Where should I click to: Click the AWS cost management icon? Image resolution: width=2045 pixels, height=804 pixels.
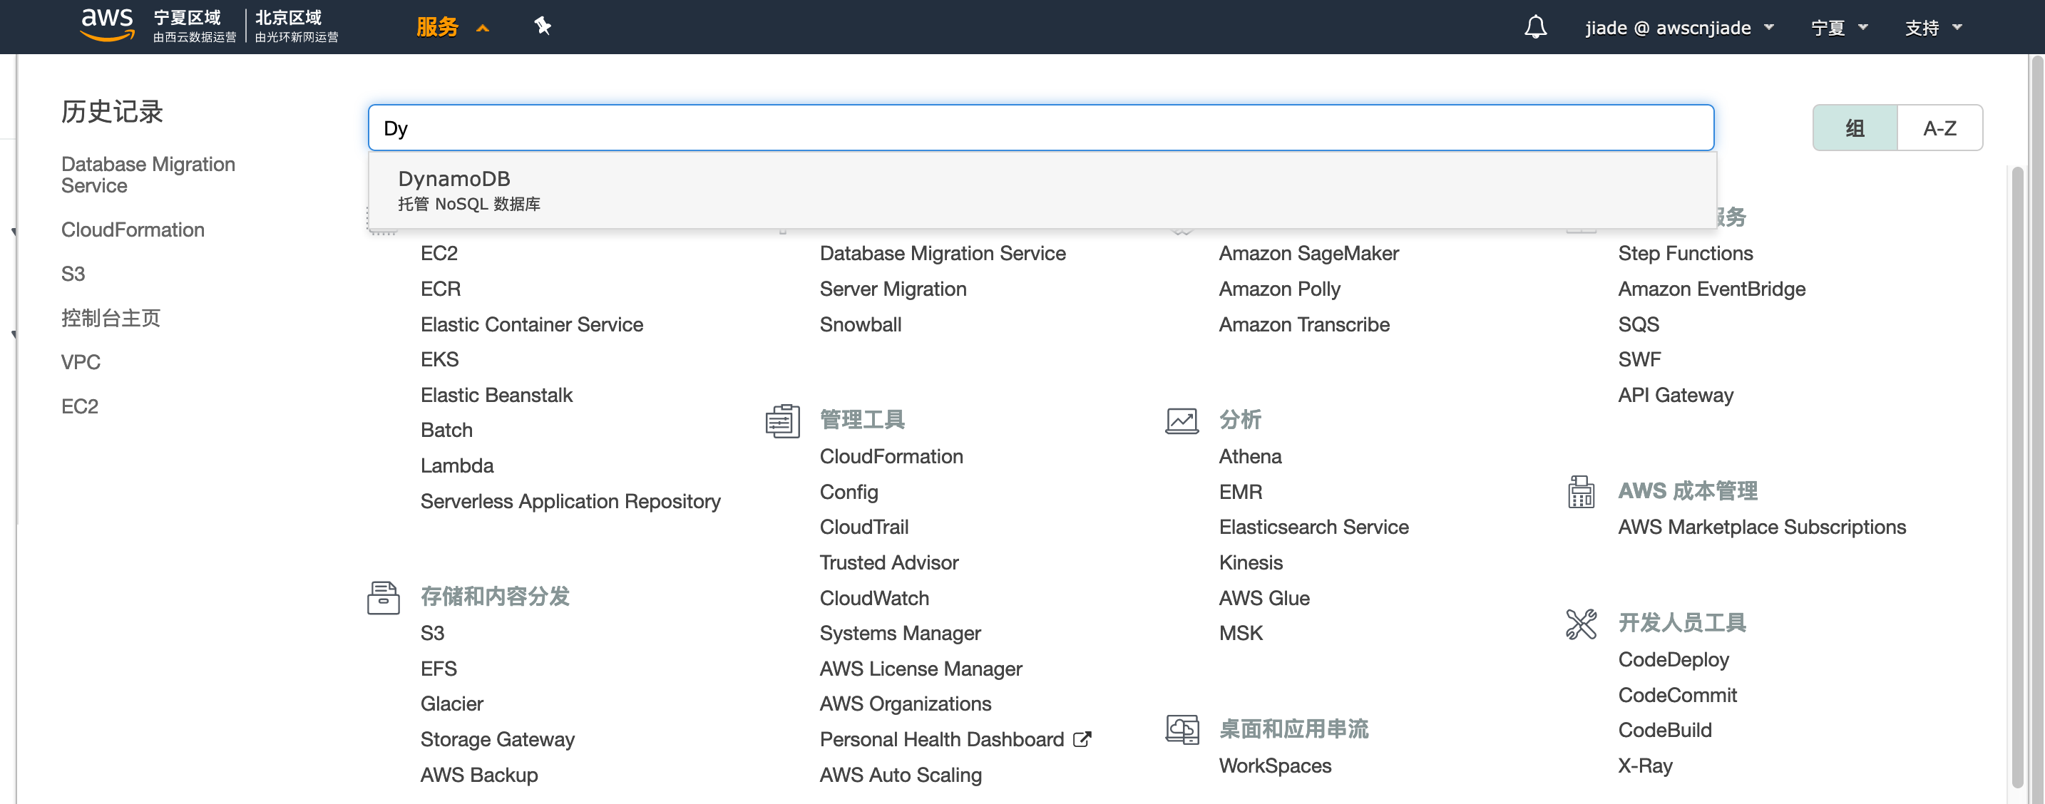[1580, 492]
